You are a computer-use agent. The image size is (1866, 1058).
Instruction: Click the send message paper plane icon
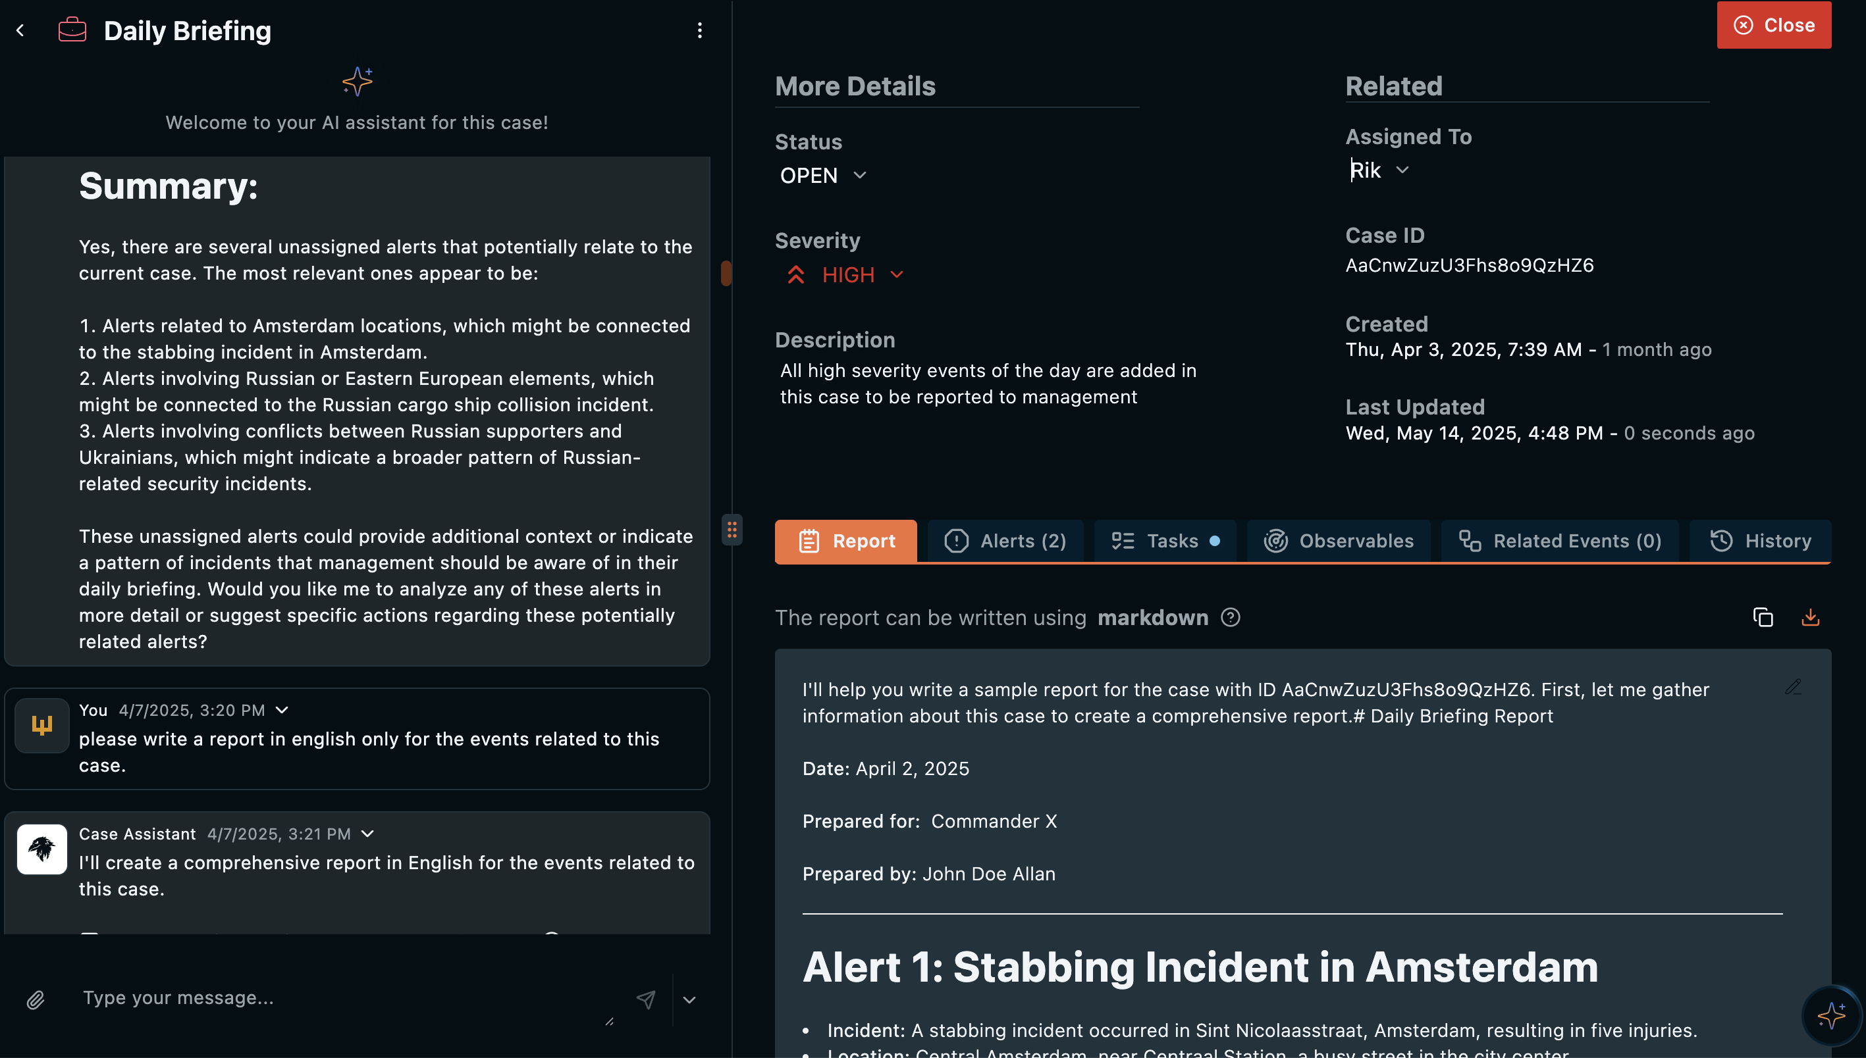[646, 1000]
